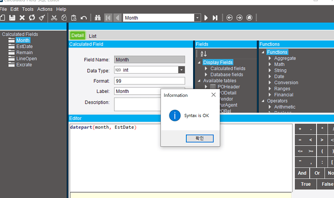Image resolution: width=334 pixels, height=198 pixels.
Task: Go to last record navigation icon
Action: coord(215,18)
